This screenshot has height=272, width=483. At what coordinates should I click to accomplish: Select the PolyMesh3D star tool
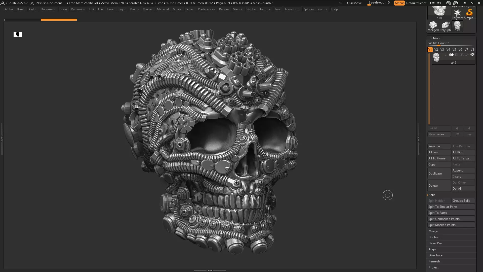457,13
